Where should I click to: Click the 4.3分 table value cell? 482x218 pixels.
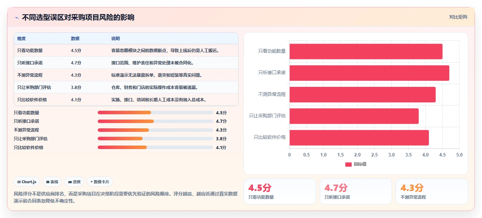click(76, 75)
